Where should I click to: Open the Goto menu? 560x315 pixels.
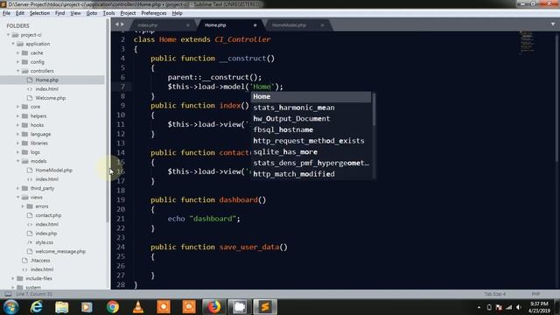tap(92, 13)
